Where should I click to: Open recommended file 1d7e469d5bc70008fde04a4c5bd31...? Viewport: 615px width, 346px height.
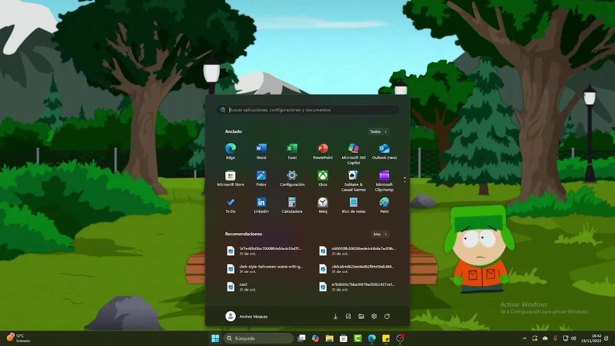tap(265, 251)
